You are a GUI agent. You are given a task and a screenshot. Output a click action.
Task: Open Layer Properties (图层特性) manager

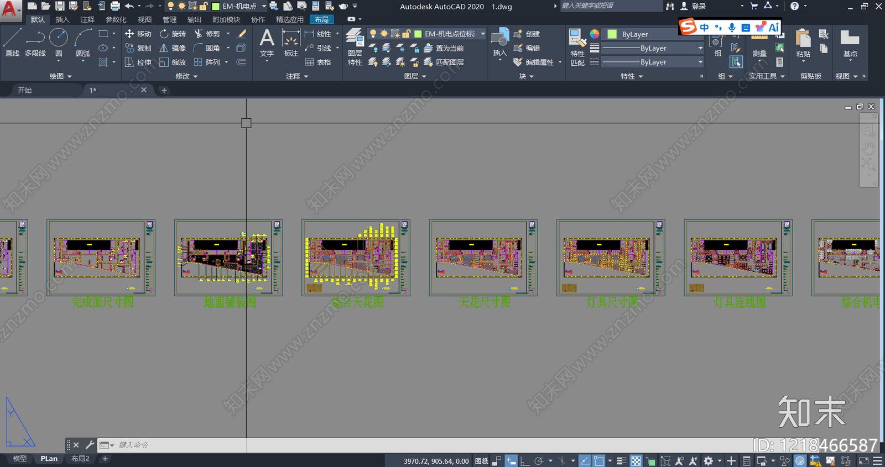click(x=355, y=48)
